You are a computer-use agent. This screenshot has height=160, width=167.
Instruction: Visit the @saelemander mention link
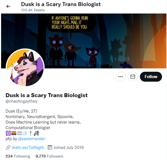coord(32,139)
